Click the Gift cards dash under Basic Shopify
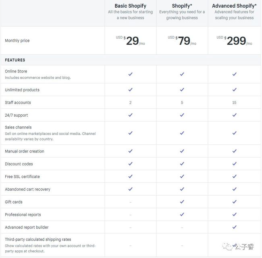Image resolution: width=262 pixels, height=258 pixels. pos(130,202)
